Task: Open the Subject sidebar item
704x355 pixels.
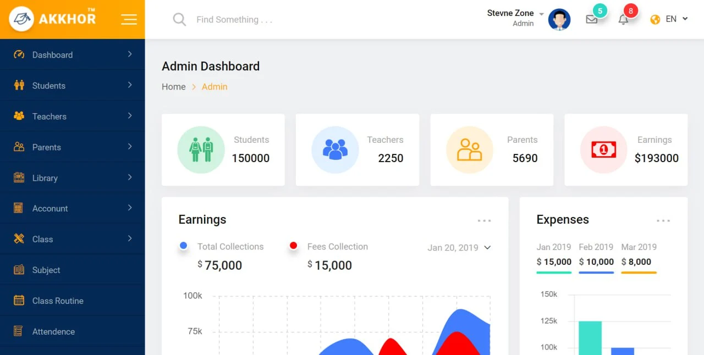Action: coord(73,270)
